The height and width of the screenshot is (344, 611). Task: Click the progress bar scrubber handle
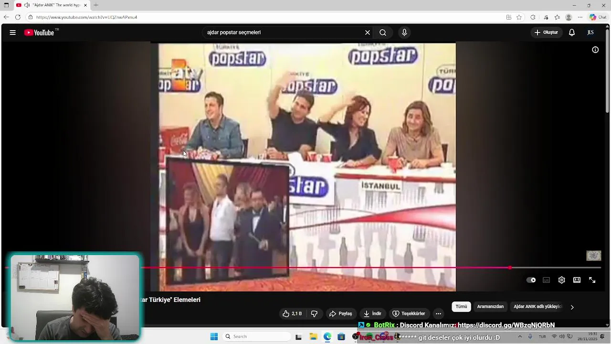click(510, 268)
